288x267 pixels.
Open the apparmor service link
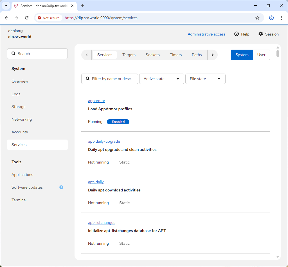tap(96, 101)
